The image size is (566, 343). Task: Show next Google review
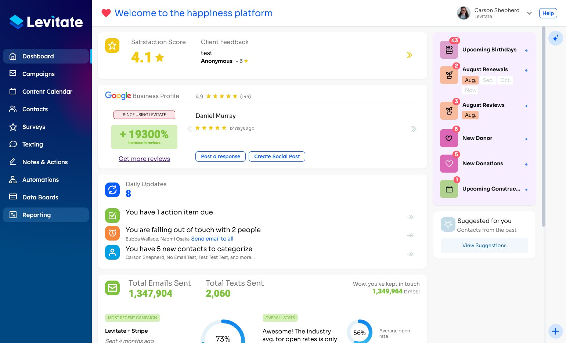[x=414, y=129]
